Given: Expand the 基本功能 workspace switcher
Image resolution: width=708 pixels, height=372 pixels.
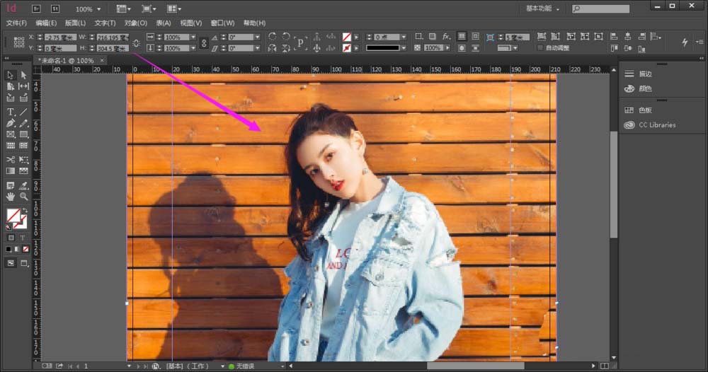Looking at the screenshot, I should pyautogui.click(x=542, y=9).
